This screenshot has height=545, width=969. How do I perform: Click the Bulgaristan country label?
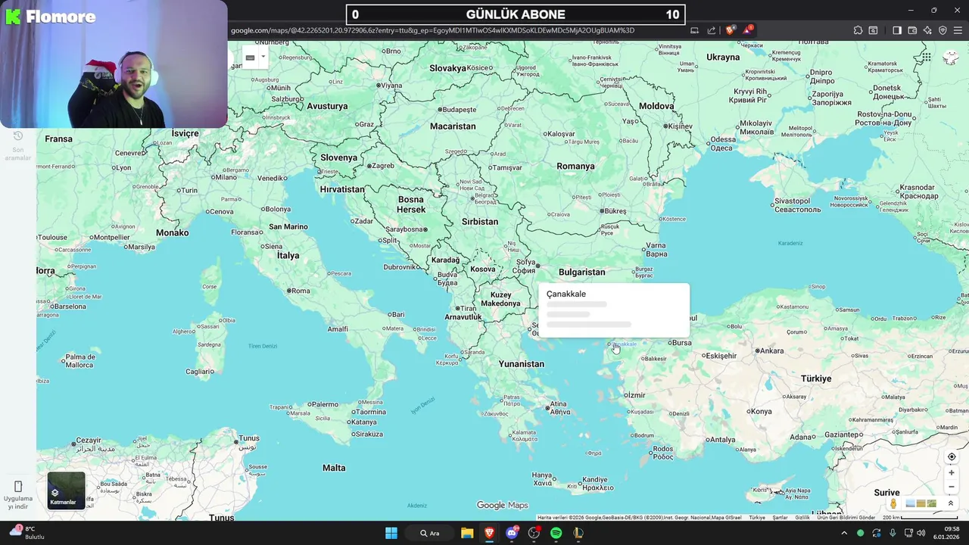[581, 272]
